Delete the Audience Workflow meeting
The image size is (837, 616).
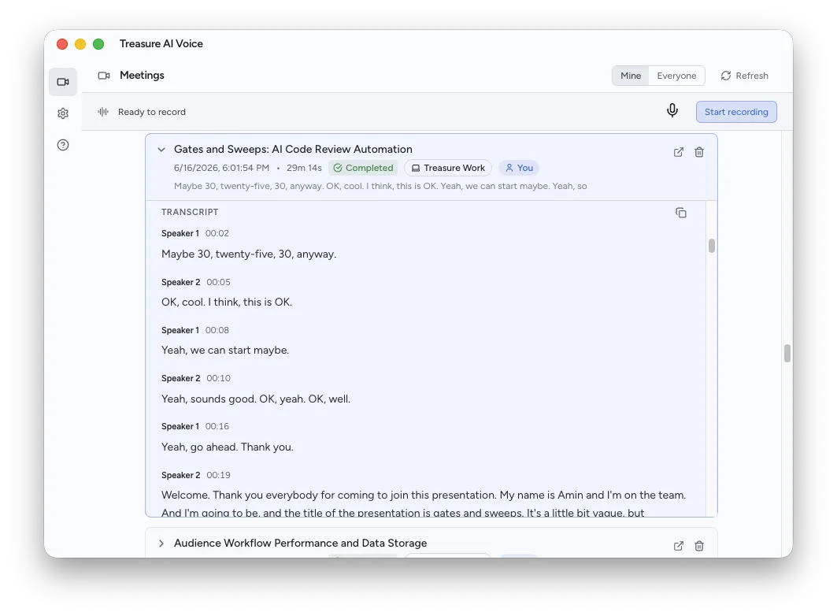coord(698,546)
